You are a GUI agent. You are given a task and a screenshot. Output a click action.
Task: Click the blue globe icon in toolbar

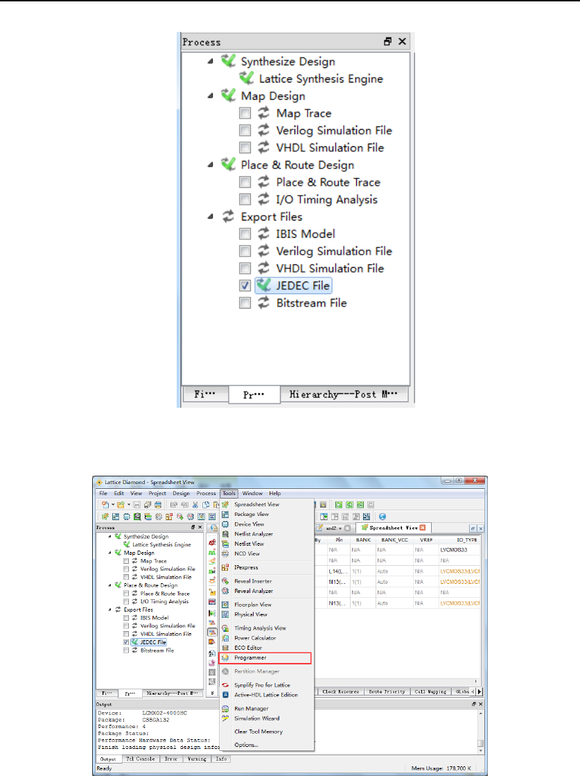(383, 516)
